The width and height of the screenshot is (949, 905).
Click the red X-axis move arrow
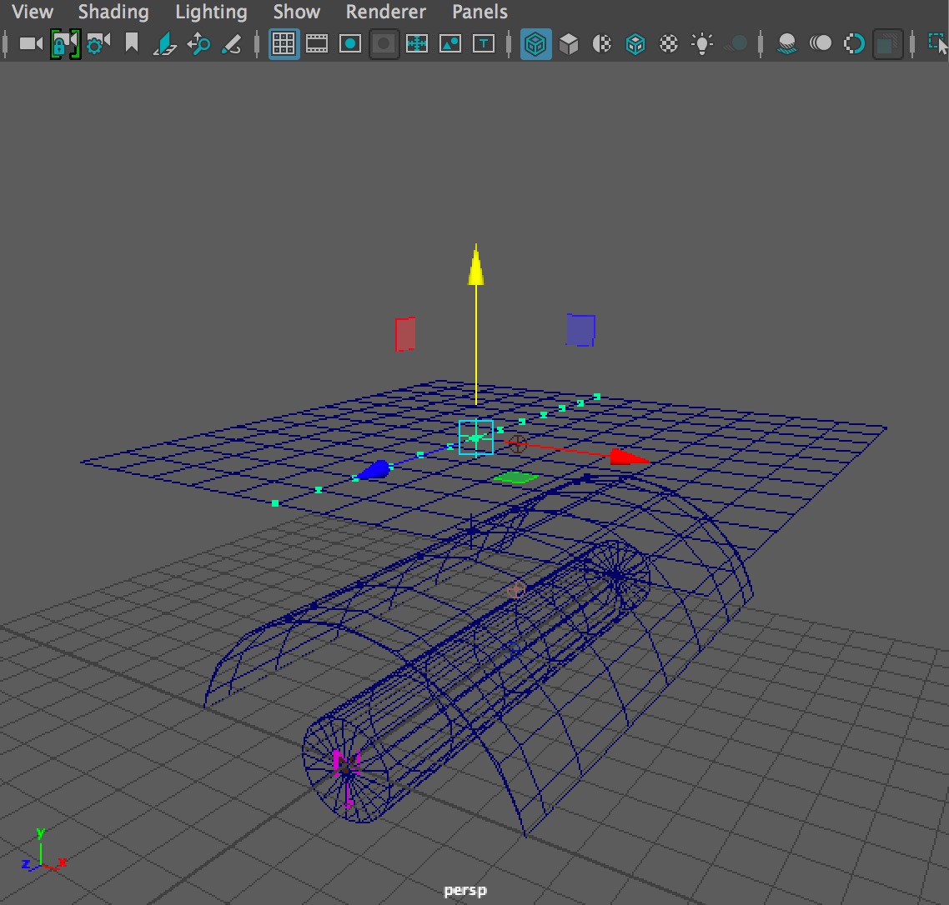(630, 457)
